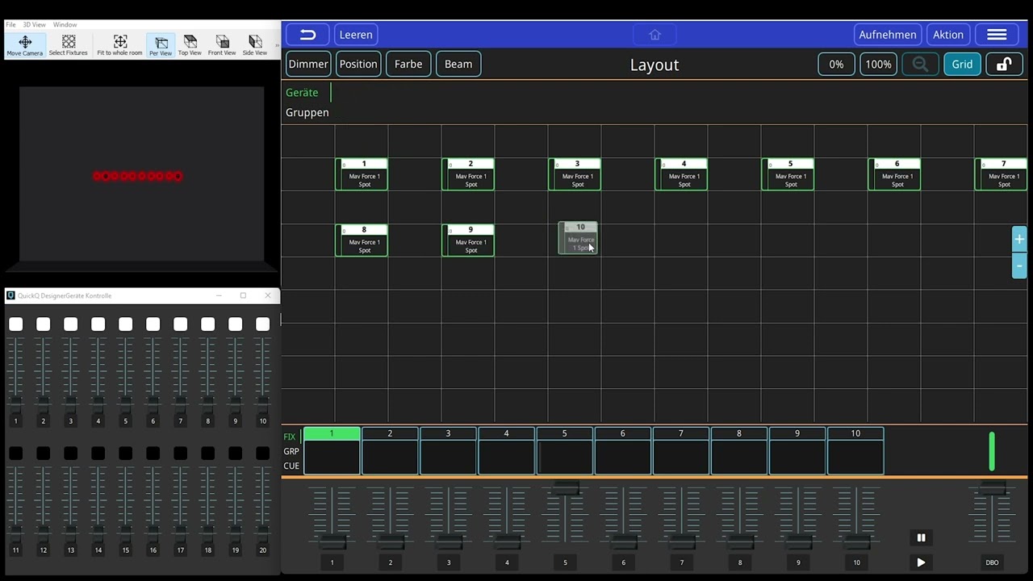1033x581 pixels.
Task: Select the CUE bank mode
Action: click(291, 466)
